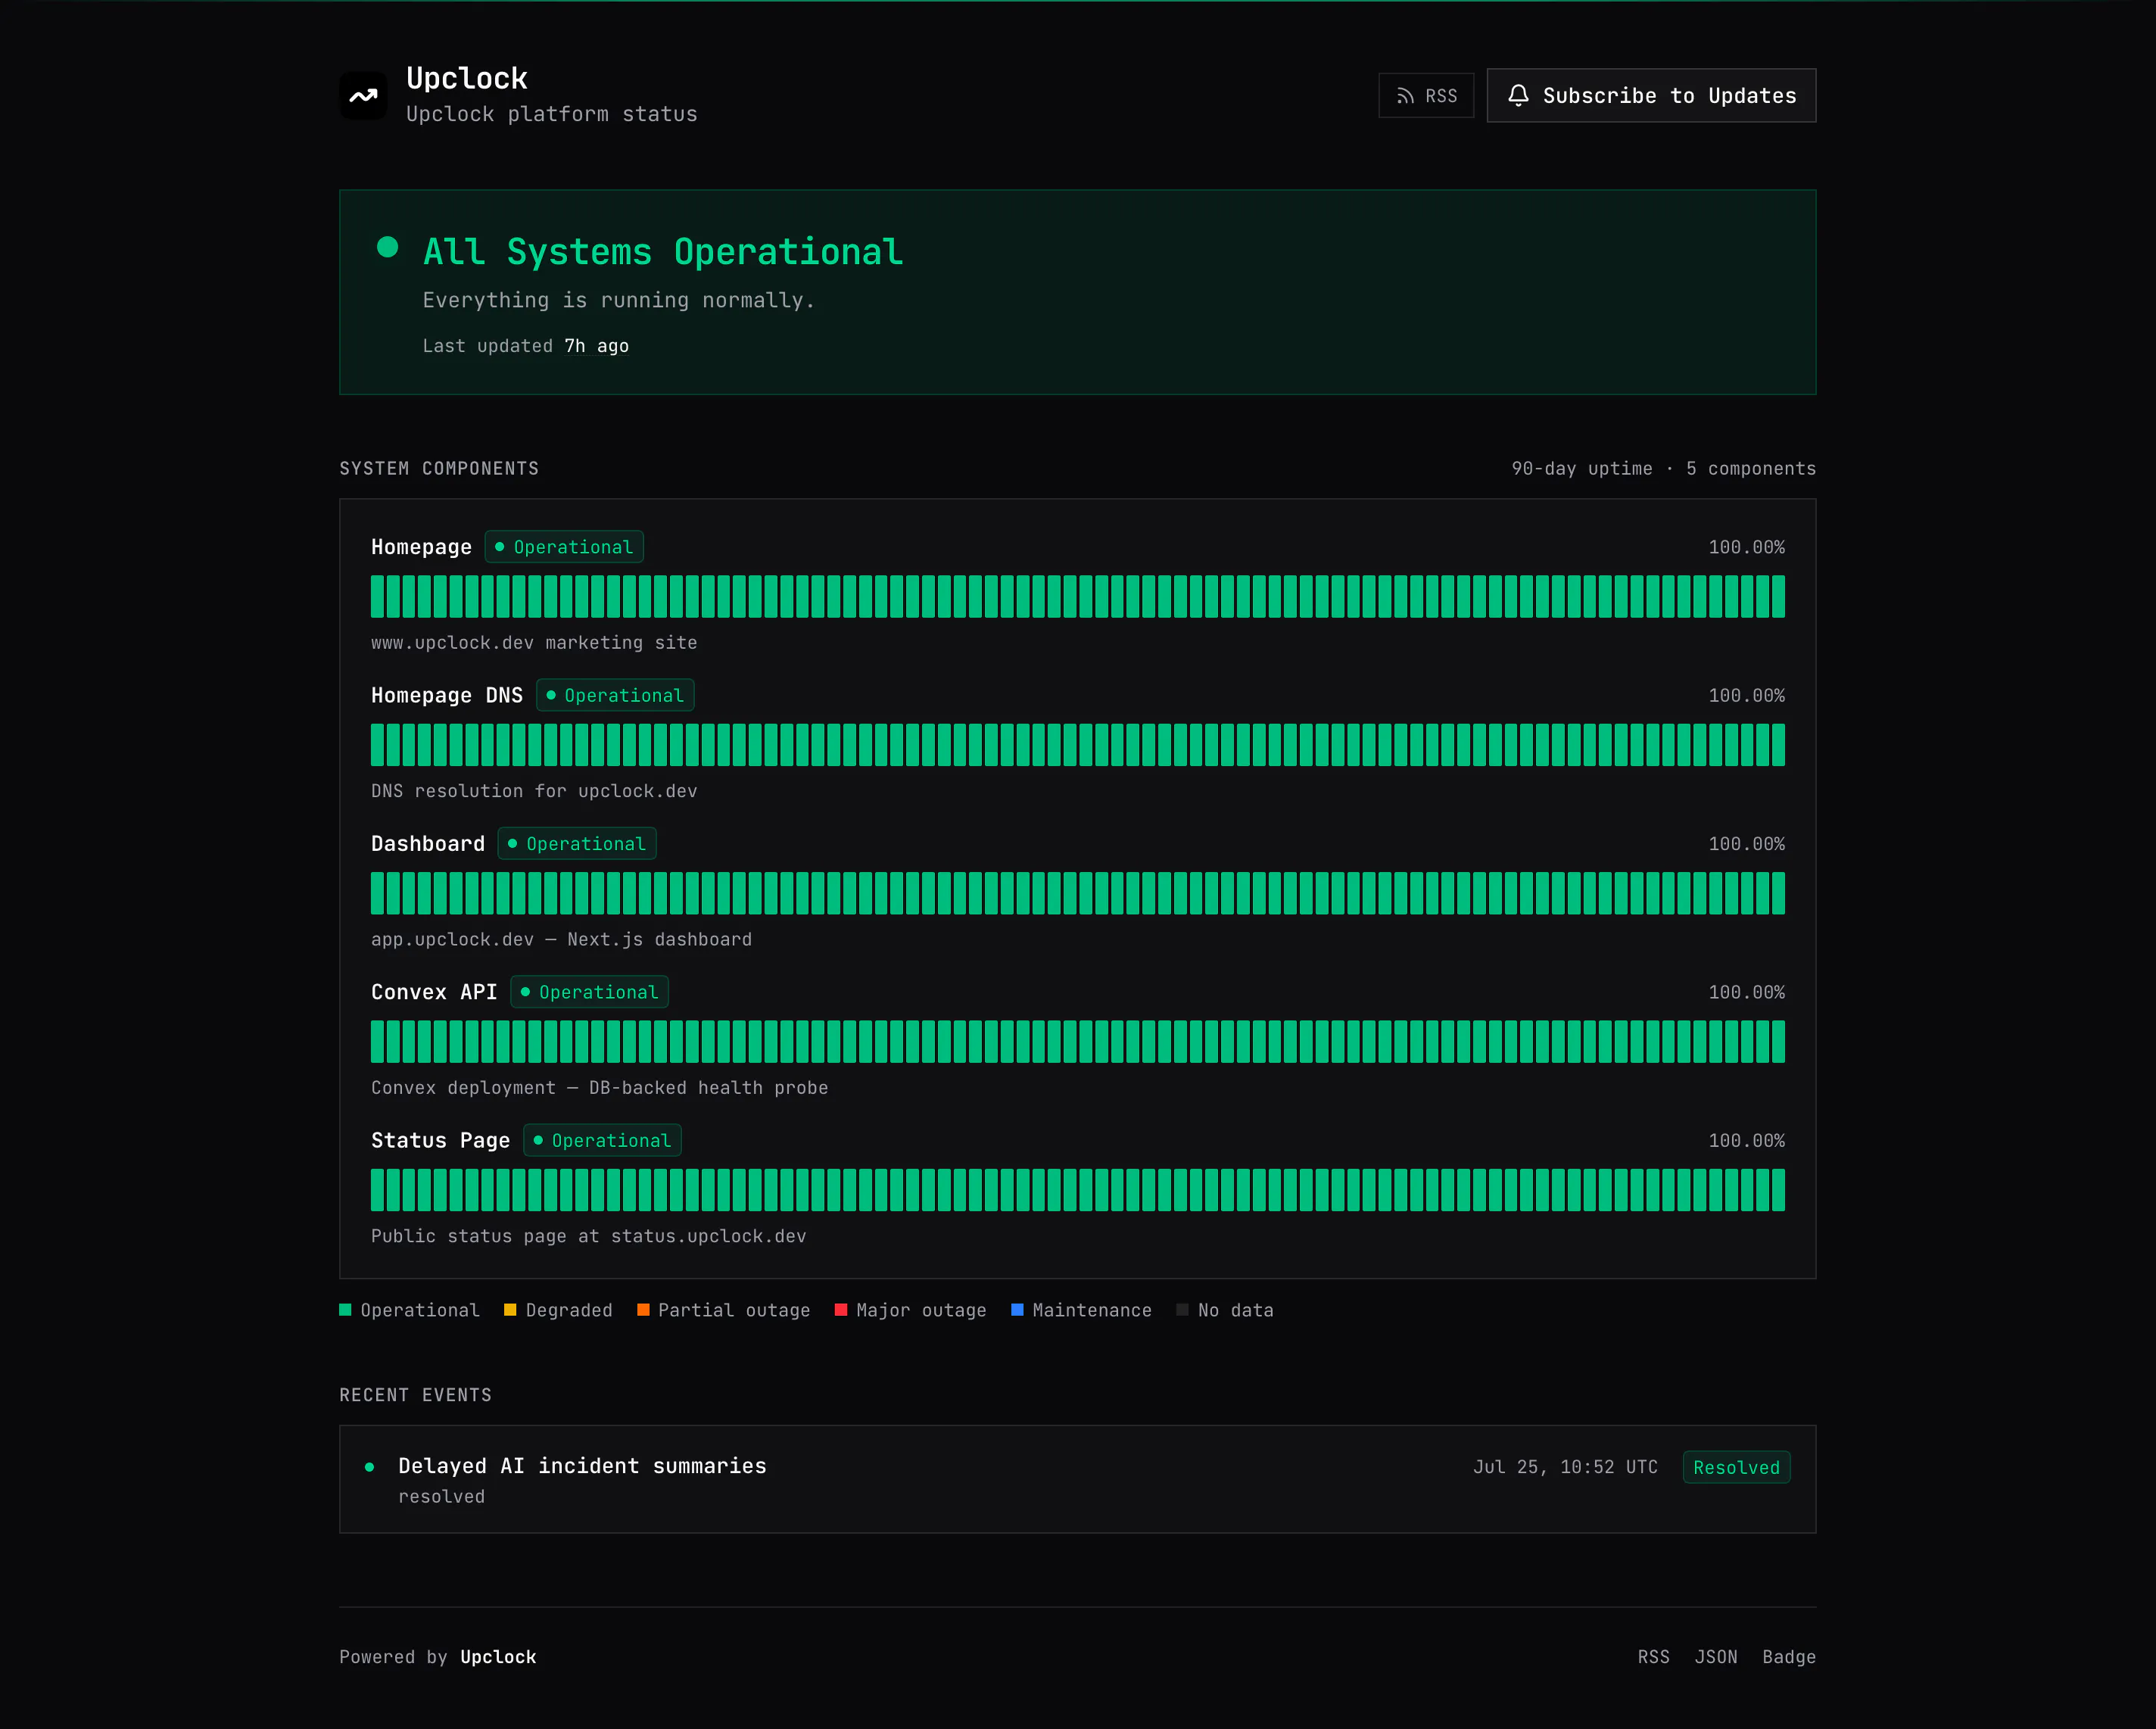The height and width of the screenshot is (1729, 2156).
Task: Click the yellow Degraded legend swatch
Action: click(x=510, y=1310)
